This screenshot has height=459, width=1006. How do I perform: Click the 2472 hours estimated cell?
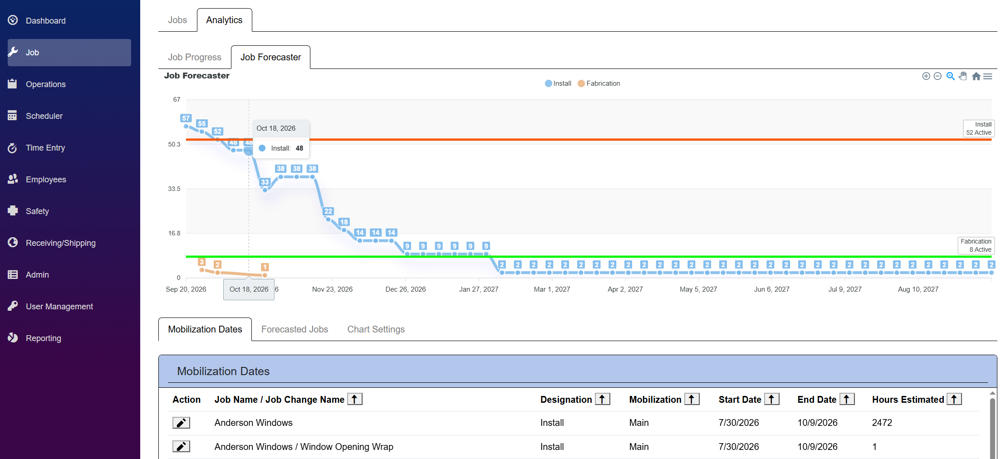(x=882, y=423)
